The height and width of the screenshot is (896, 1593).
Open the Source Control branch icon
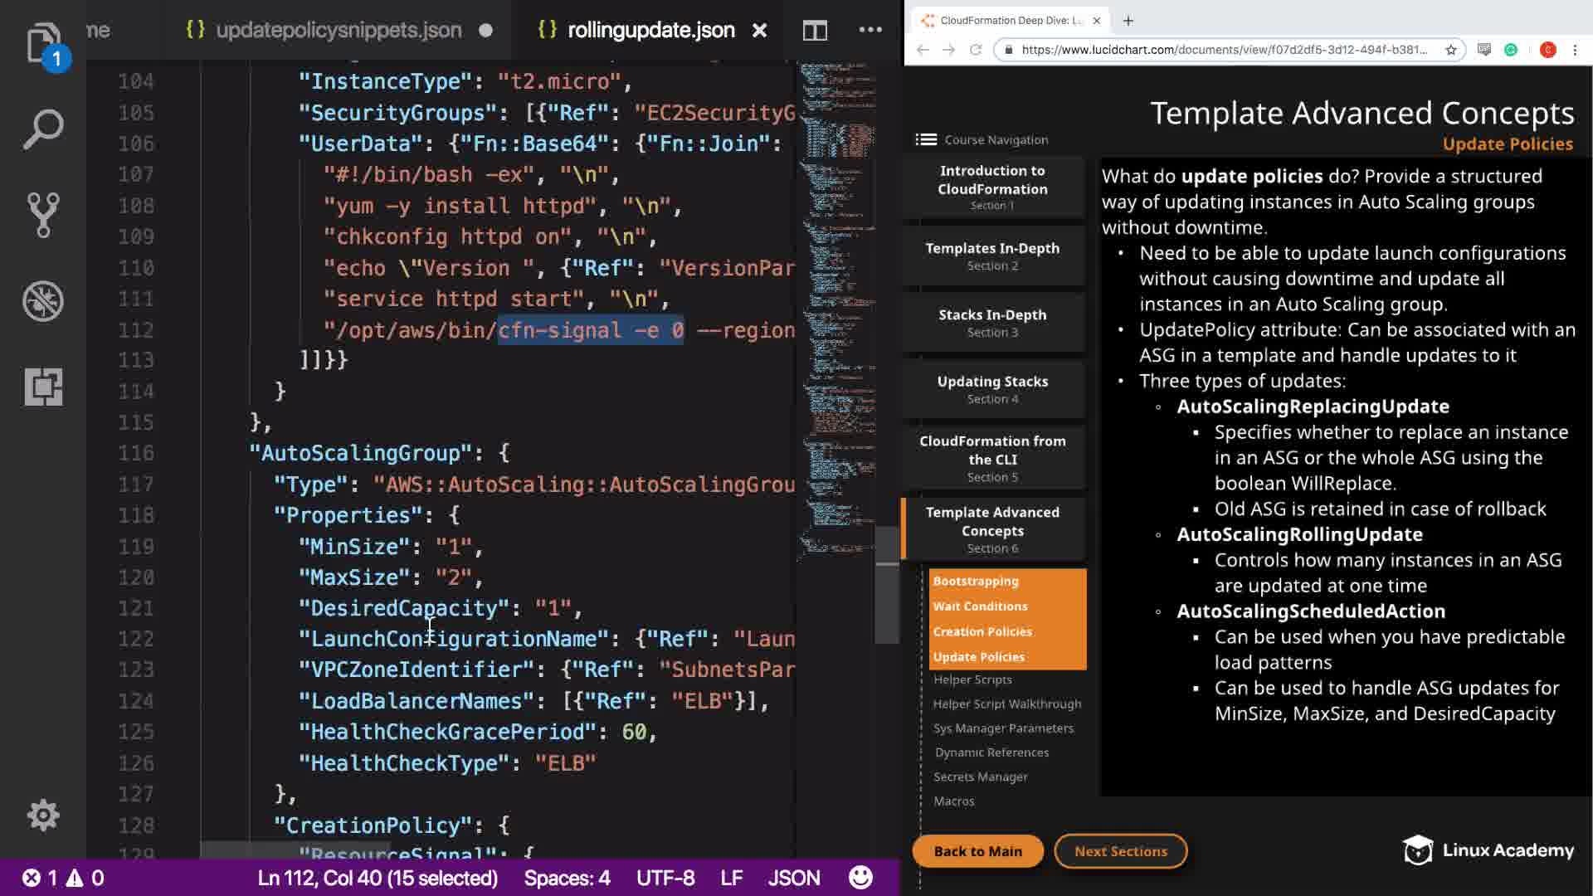tap(43, 215)
